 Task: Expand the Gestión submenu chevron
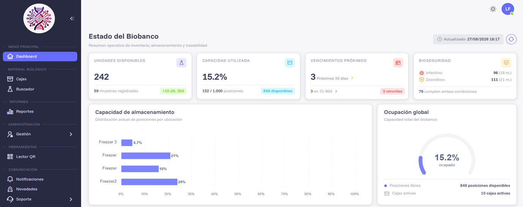[71, 134]
